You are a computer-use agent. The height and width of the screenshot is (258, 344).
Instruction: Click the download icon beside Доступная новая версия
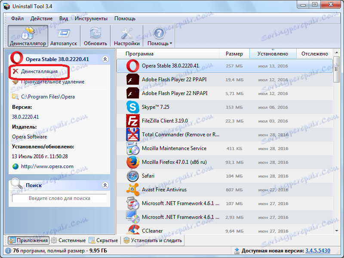point(236,251)
